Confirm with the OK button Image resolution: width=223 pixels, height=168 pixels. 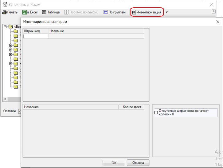pos(114,163)
